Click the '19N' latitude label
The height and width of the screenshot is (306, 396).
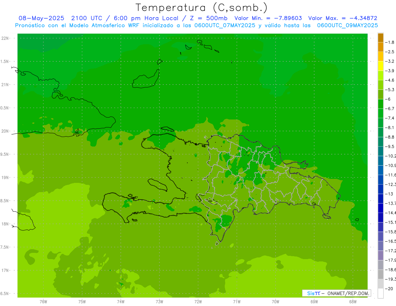[x=5, y=178]
